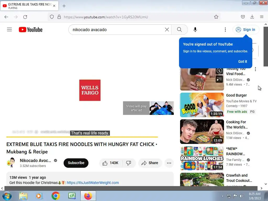This screenshot has height=201, width=268.
Task: Open the tracking protection shield
Action: click(x=52, y=17)
